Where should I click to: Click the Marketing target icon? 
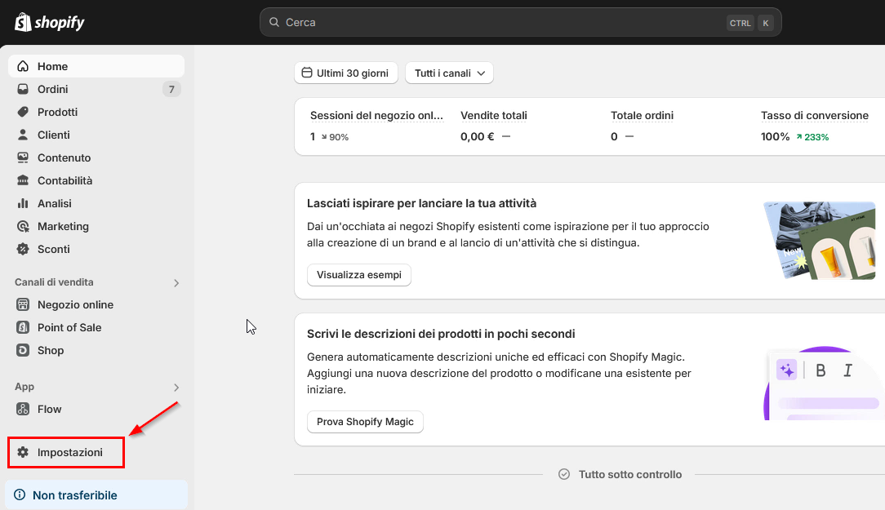23,226
